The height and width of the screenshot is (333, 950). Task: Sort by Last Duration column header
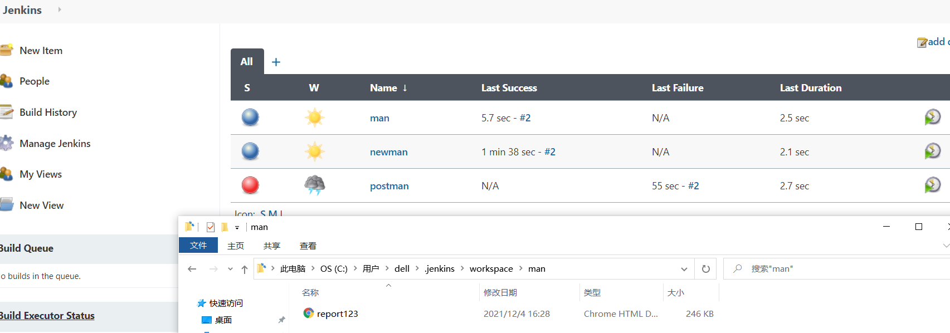(811, 88)
